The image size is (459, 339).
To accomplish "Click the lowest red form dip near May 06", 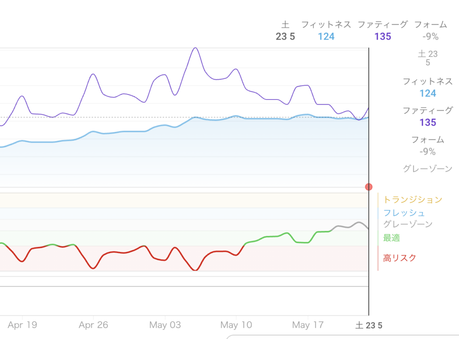I will pos(195,270).
